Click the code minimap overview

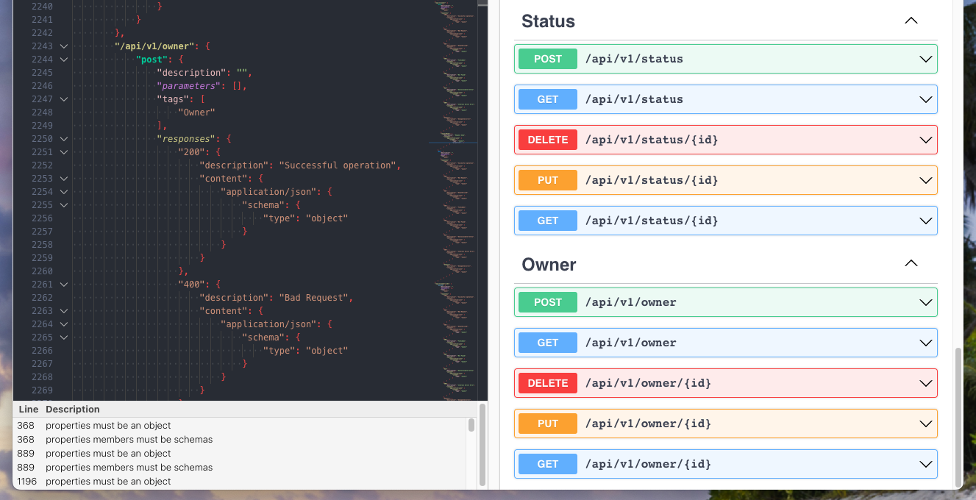(x=453, y=199)
